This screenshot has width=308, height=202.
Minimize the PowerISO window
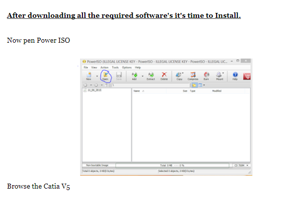232,61
